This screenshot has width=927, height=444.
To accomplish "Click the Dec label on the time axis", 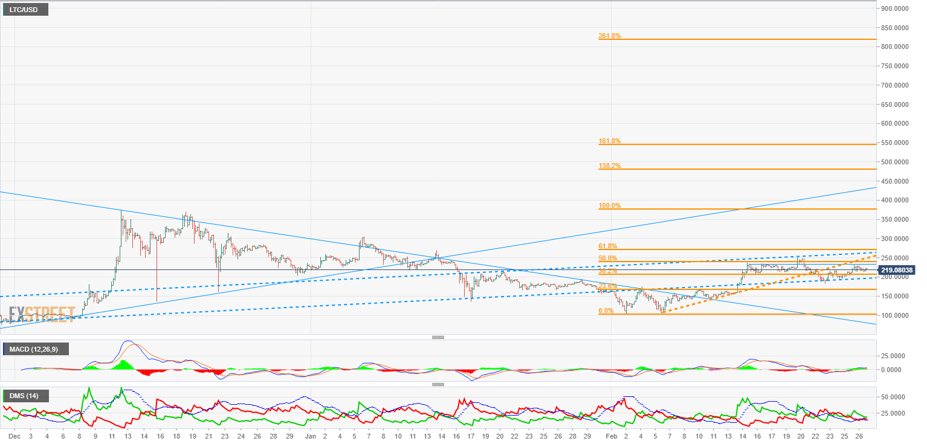I will 16,436.
